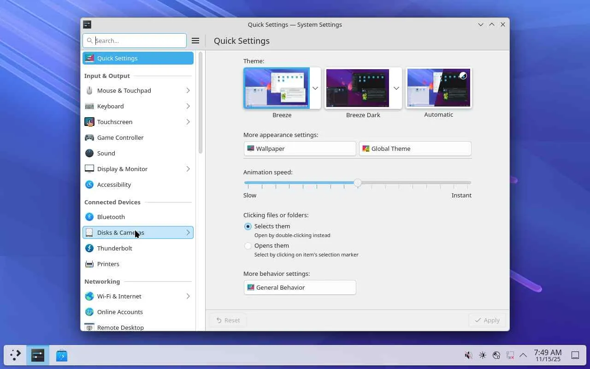Click the sidebar vertical scrollbar
590x369 pixels.
[x=201, y=103]
